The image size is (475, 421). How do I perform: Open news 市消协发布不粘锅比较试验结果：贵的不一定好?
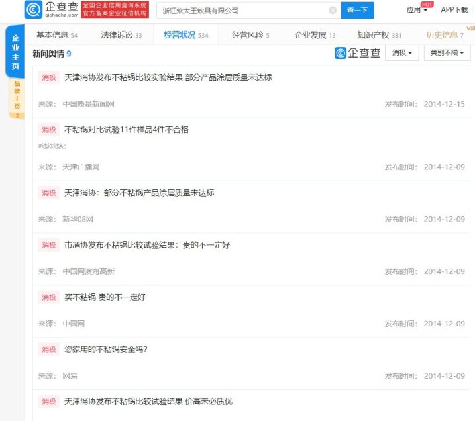pyautogui.click(x=147, y=245)
